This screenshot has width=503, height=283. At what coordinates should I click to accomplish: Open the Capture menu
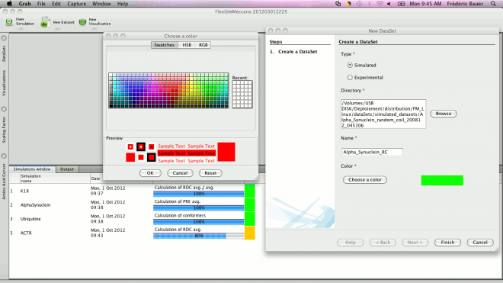pyautogui.click(x=76, y=4)
